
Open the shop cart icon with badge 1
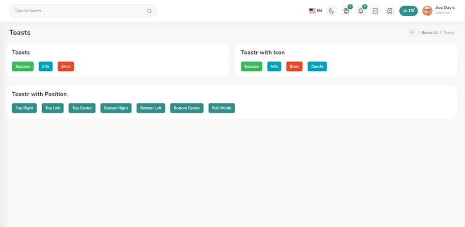click(346, 11)
